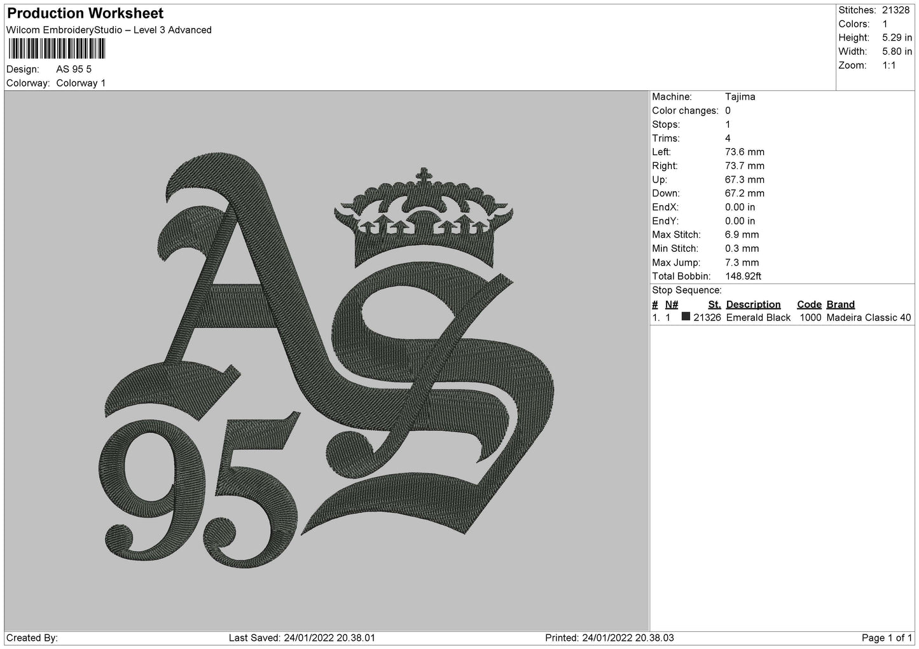Click the Total Bobbin value 148.92ft
Viewport: 919px width, 649px height.
point(743,277)
